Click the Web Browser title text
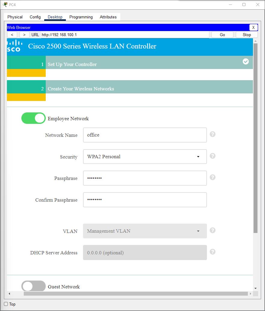The height and width of the screenshot is (311, 265). click(19, 27)
